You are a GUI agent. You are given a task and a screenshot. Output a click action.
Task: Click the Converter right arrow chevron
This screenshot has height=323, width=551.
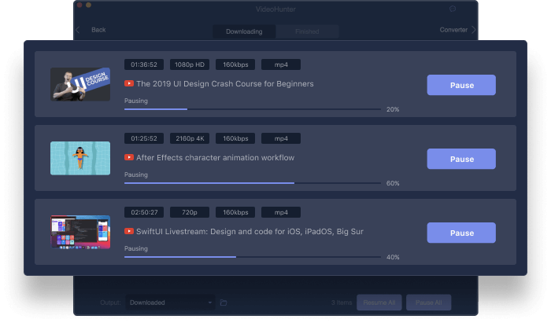(473, 31)
